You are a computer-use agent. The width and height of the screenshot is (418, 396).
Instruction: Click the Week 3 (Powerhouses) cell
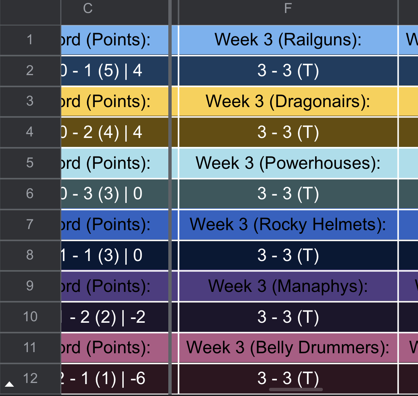288,163
